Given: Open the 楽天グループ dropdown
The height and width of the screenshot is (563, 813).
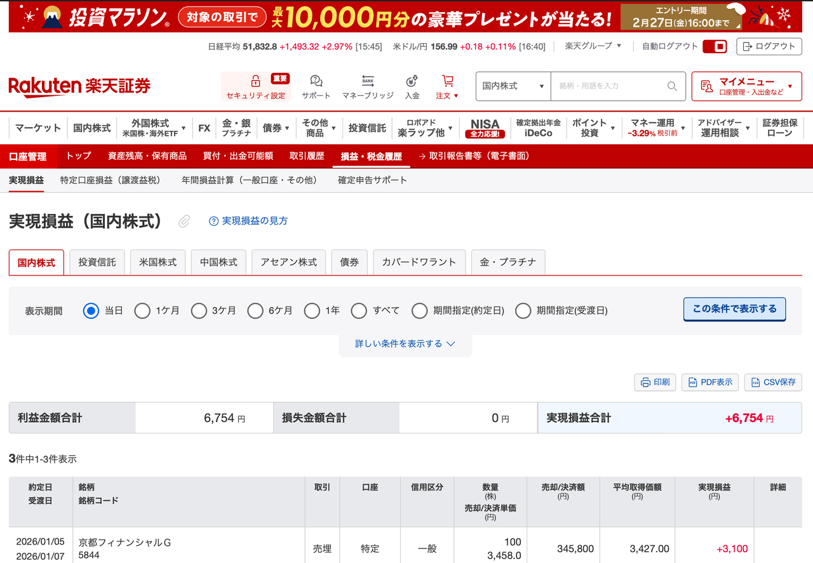Looking at the screenshot, I should 589,46.
